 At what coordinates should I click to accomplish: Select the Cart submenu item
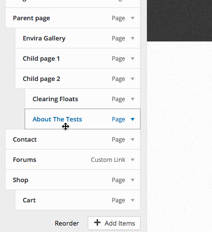click(x=77, y=200)
